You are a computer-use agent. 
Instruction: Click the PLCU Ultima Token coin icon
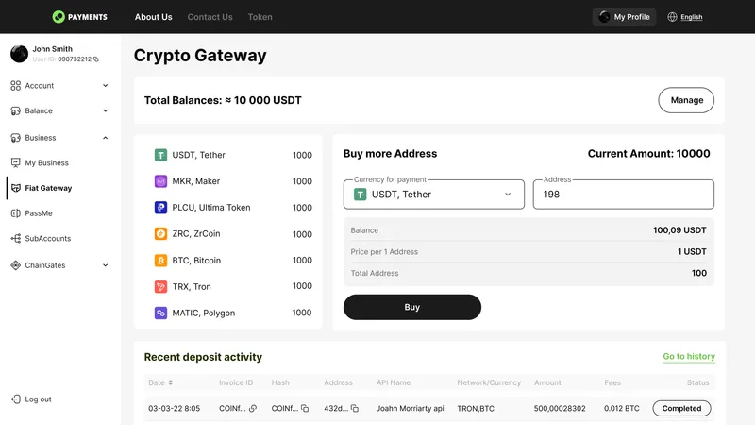coord(160,207)
